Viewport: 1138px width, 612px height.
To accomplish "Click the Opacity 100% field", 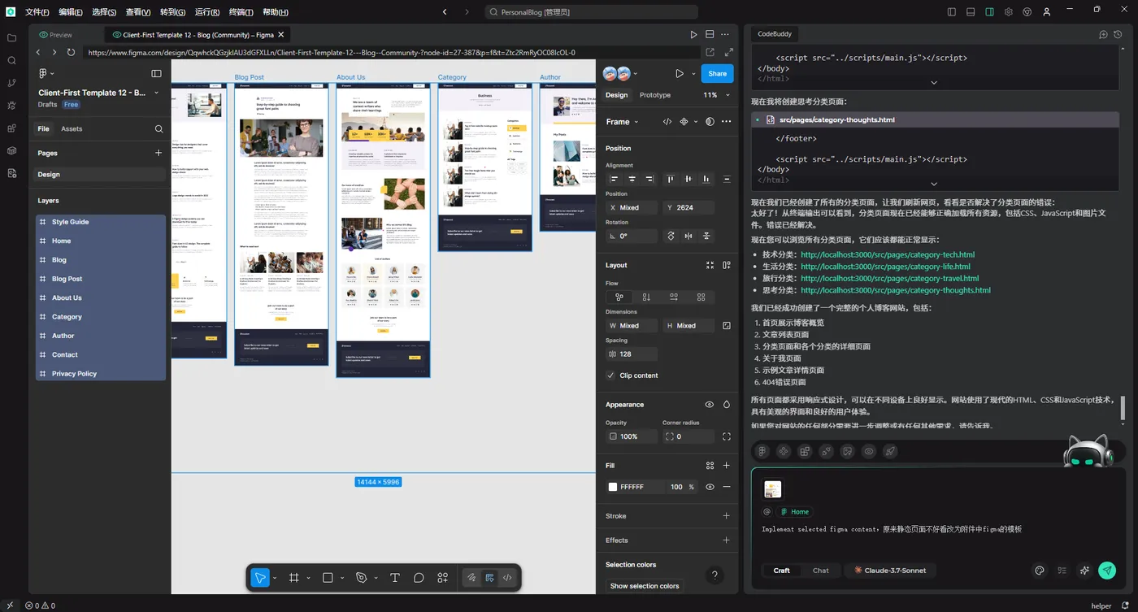I will coord(632,436).
